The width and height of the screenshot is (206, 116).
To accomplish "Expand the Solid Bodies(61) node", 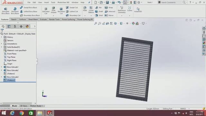I will pyautogui.click(x=1, y=47).
